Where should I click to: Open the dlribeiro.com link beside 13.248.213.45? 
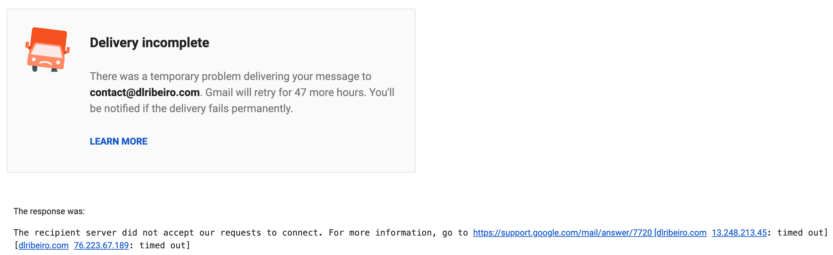[681, 233]
